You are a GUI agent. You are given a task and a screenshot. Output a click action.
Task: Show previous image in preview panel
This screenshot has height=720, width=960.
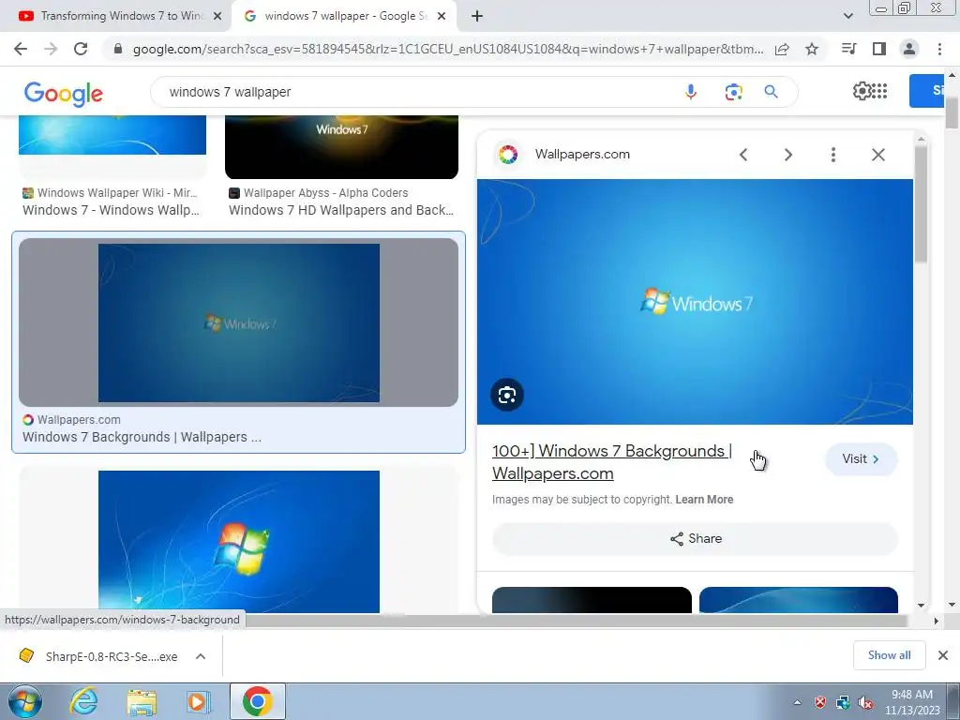coord(743,155)
